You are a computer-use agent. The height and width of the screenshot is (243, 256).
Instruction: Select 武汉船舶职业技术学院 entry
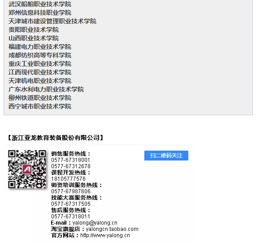click(40, 4)
